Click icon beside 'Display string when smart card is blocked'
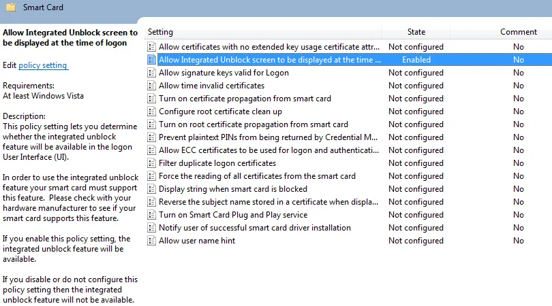This screenshot has width=552, height=306. click(151, 189)
